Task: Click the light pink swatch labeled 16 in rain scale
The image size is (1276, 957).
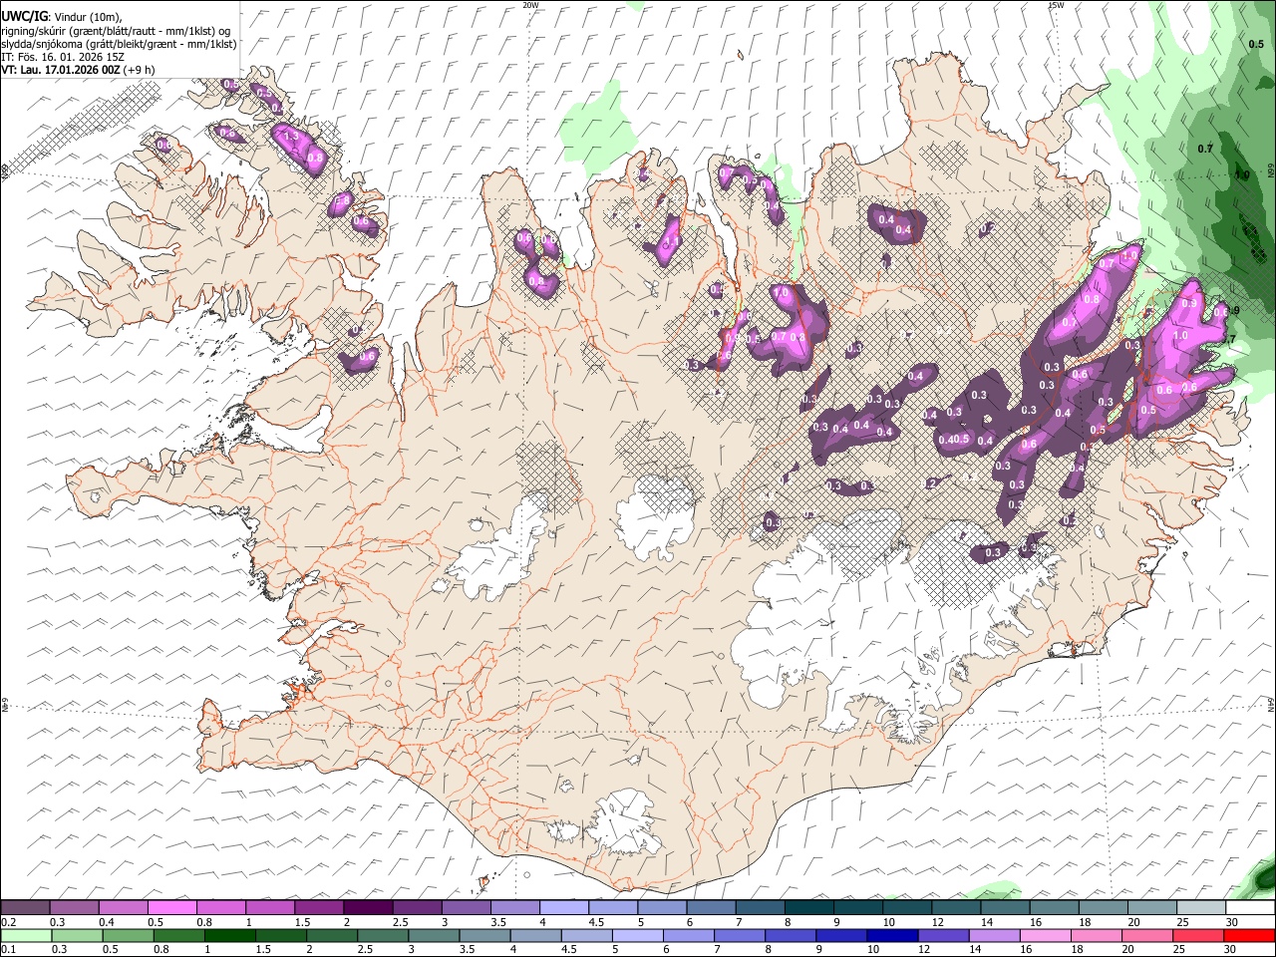Action: click(1045, 935)
